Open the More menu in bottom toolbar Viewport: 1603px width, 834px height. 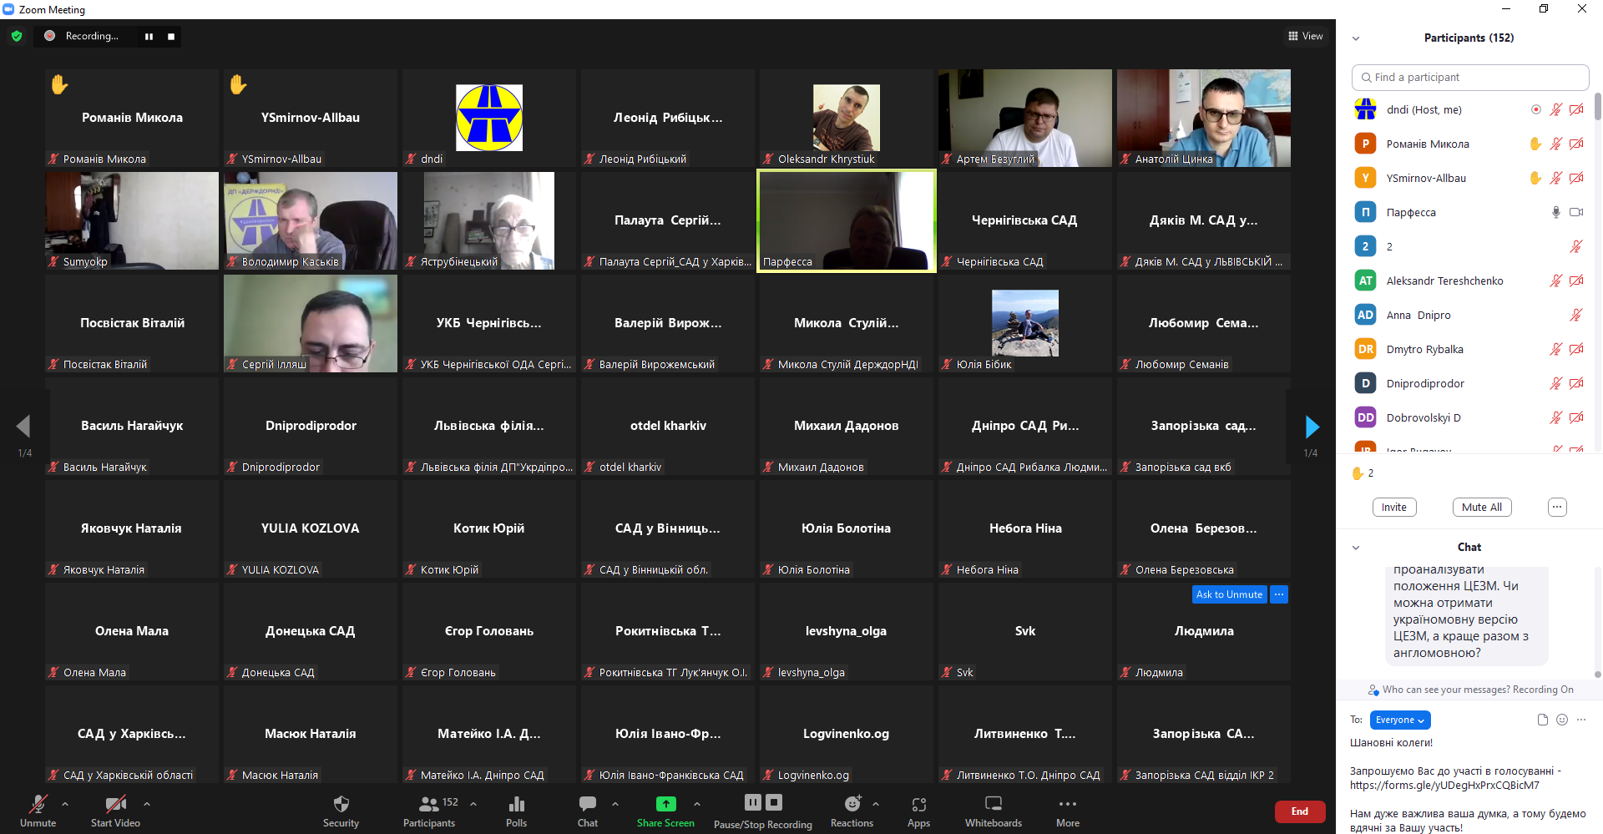coord(1067,805)
